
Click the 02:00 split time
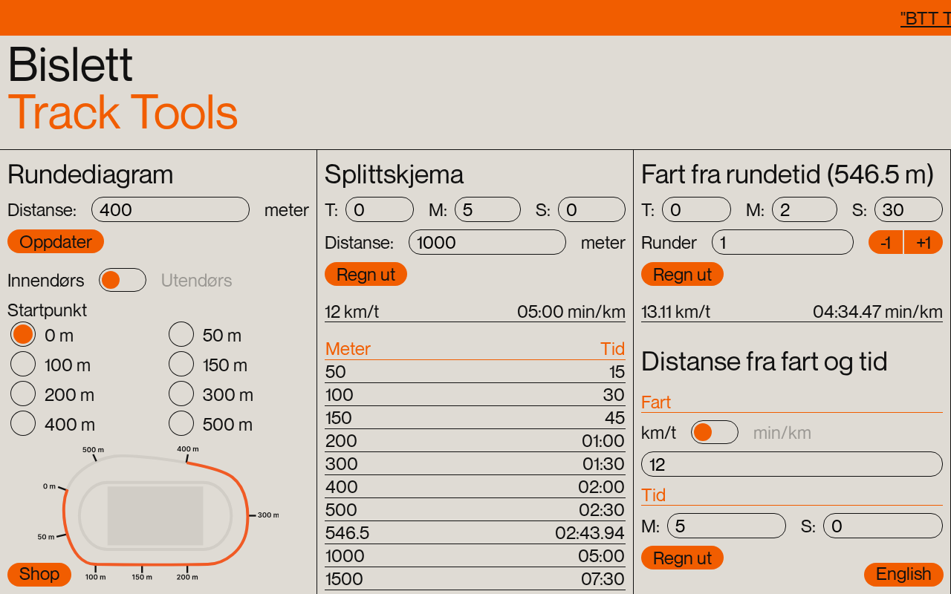tap(602, 487)
